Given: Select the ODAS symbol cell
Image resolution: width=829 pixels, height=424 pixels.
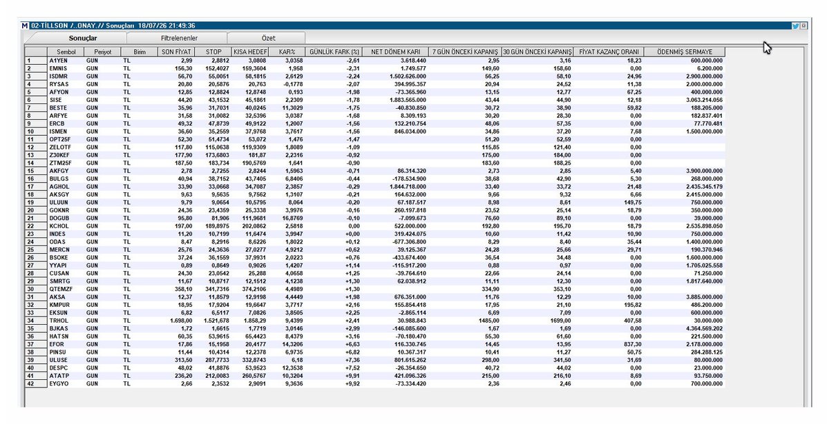Looking at the screenshot, I should click(x=66, y=241).
